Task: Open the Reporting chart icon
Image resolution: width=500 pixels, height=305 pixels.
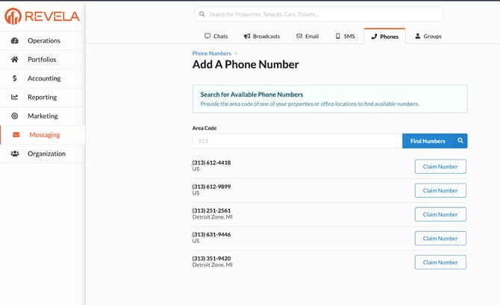Action: click(15, 97)
